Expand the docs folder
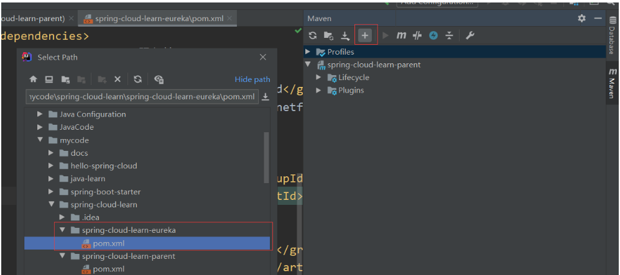 click(x=50, y=153)
